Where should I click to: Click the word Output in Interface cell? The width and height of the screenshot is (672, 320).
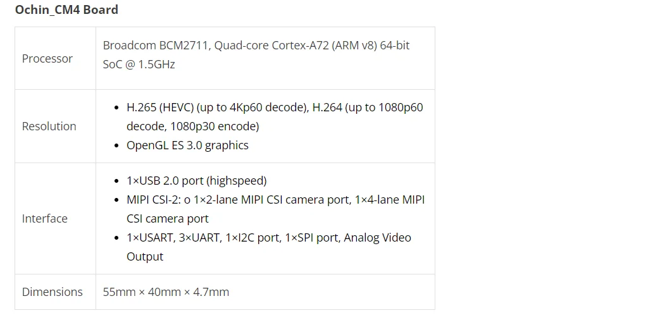[145, 256]
